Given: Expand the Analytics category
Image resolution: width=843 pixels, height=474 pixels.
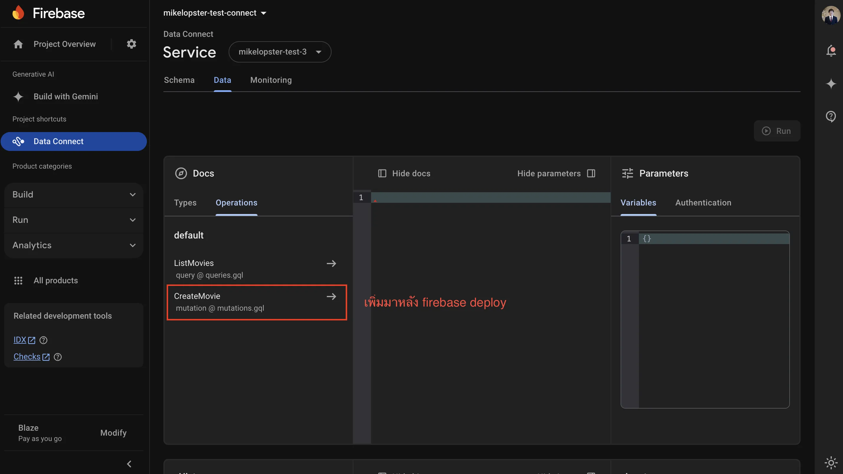Looking at the screenshot, I should click(74, 245).
